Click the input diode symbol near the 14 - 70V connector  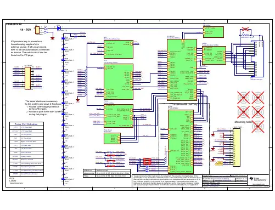pyautogui.click(x=59, y=29)
